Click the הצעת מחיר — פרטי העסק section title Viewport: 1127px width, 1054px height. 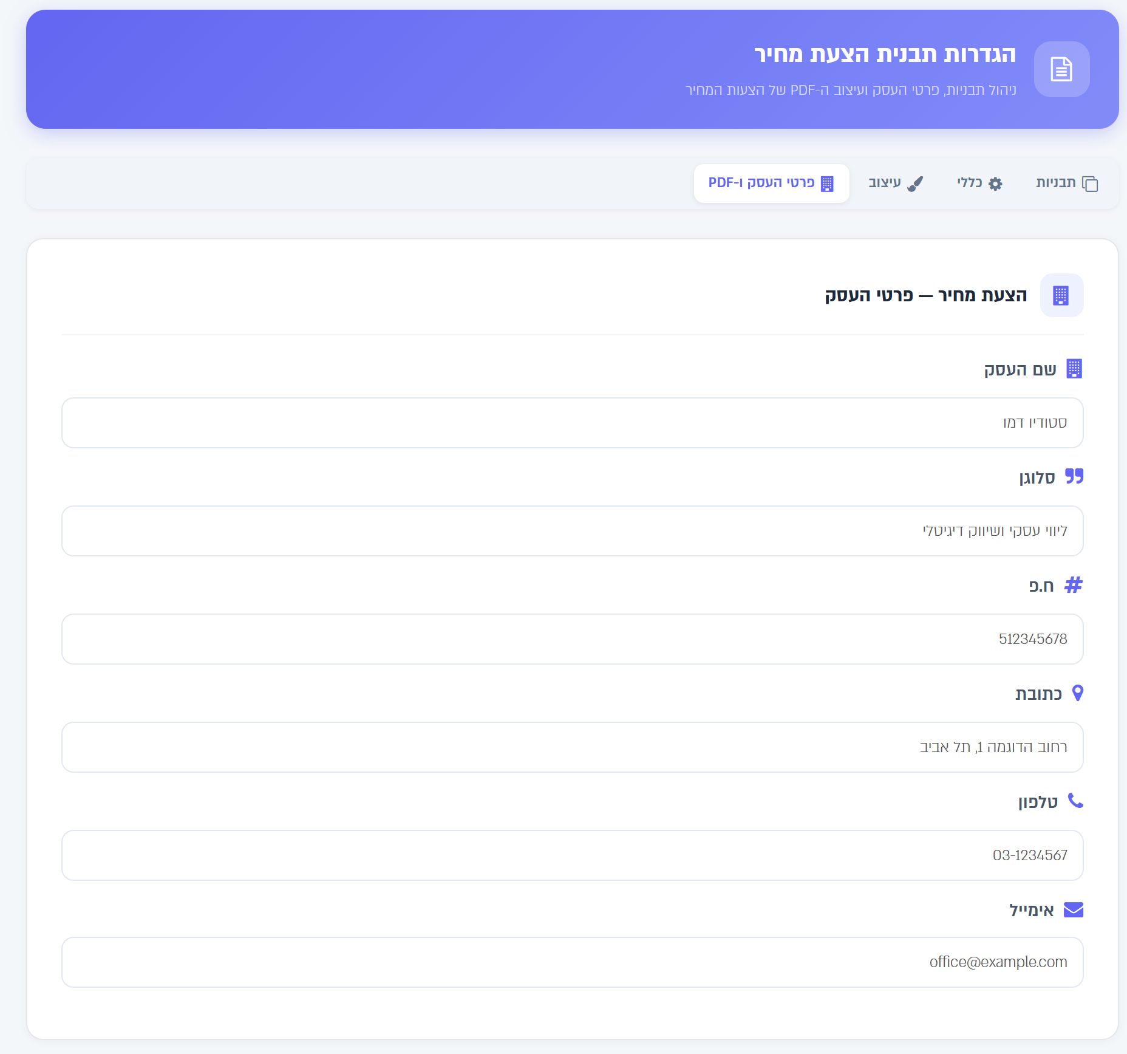925,295
